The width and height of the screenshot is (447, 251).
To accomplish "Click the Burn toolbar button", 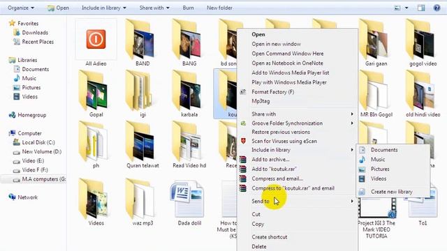I will coord(188,8).
